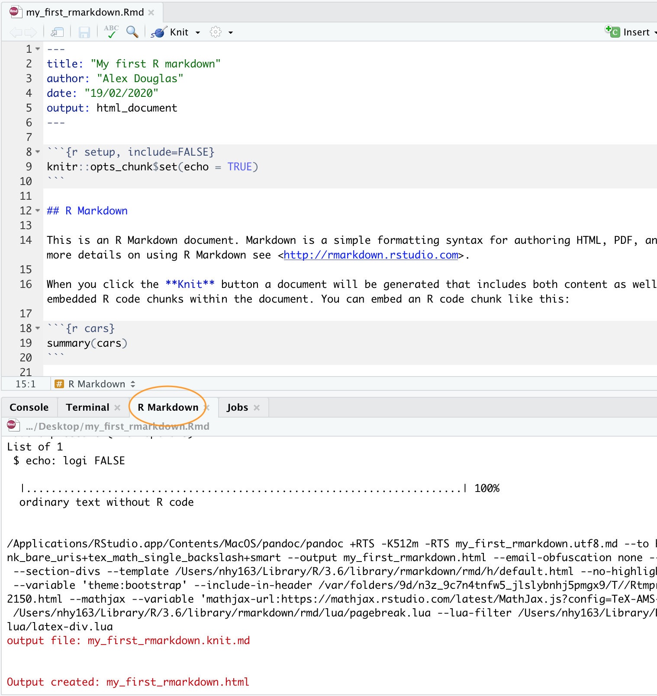This screenshot has height=696, width=657.
Task: Click the 100% progress bar line in output
Action: [260, 488]
